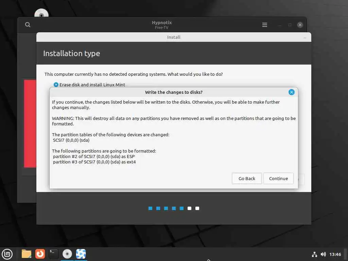Click the 'SCSI7 (0,0,0) (sda)' device line
The width and height of the screenshot is (348, 261).
pos(71,140)
